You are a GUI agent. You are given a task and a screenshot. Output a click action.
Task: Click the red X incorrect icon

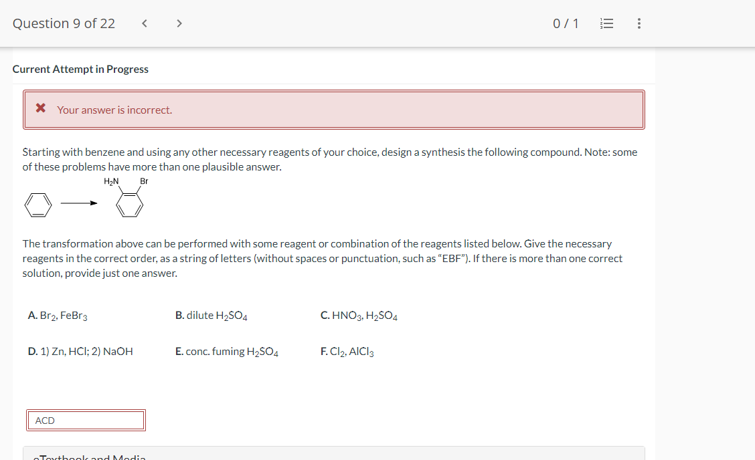click(x=41, y=110)
